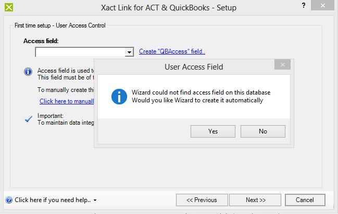Click the green Xact Link app icon

pyautogui.click(x=9, y=7)
